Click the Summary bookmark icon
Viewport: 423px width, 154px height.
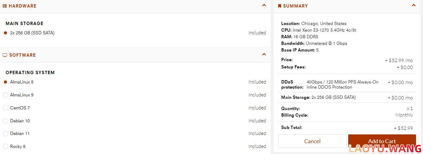[279, 6]
